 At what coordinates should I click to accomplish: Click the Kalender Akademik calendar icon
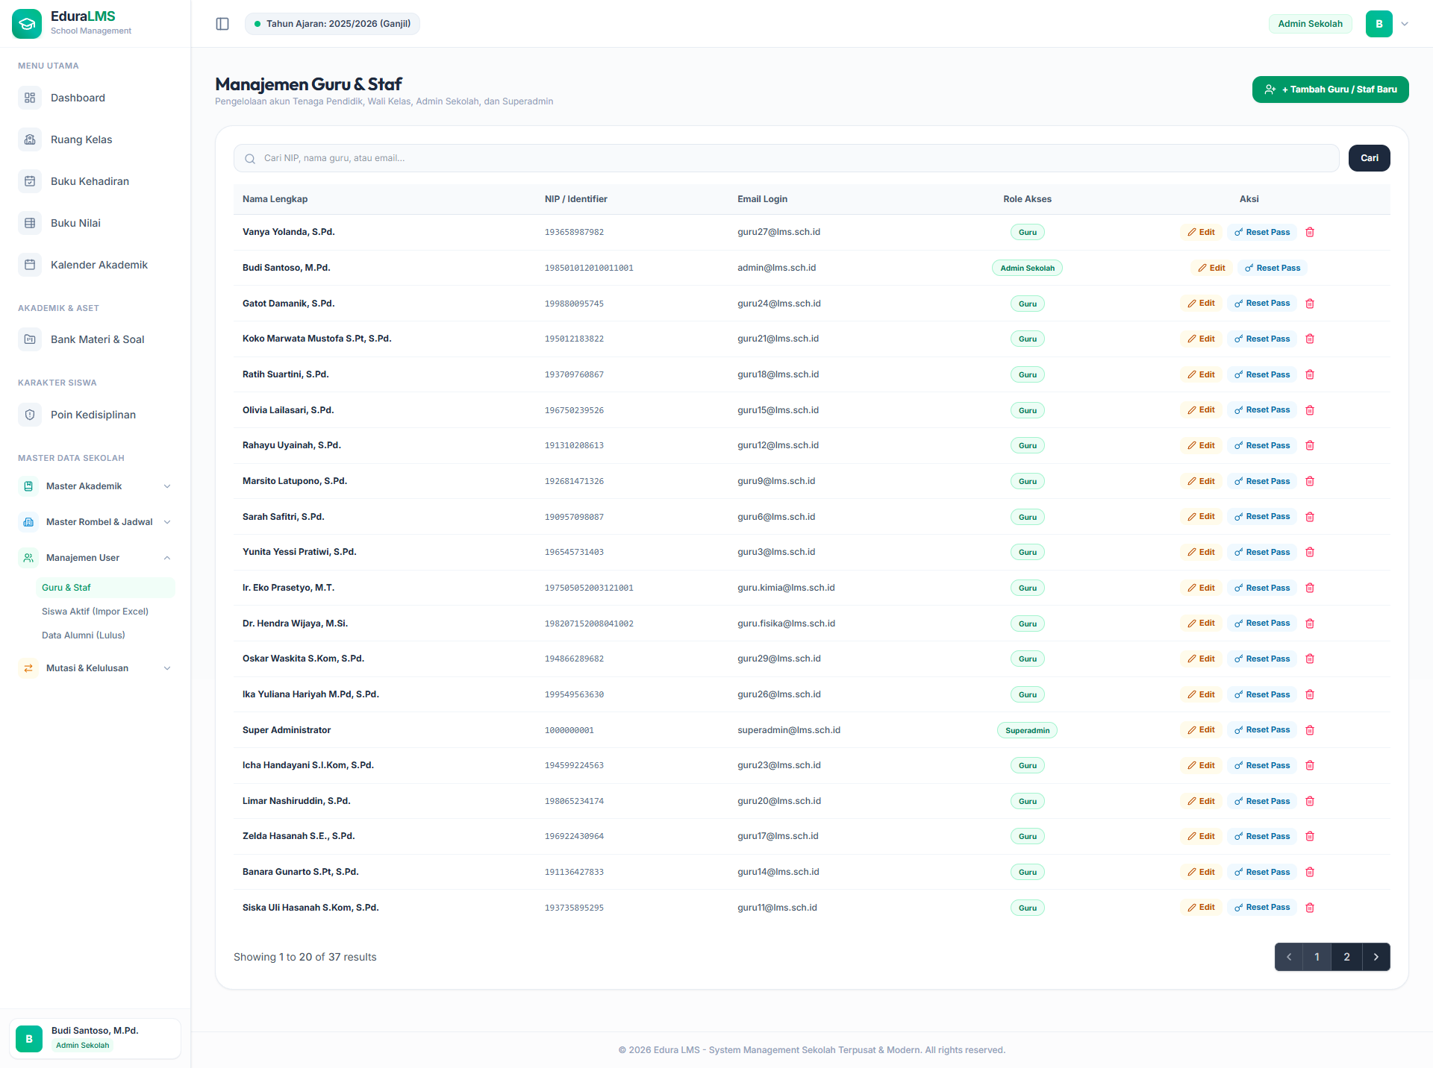tap(30, 265)
